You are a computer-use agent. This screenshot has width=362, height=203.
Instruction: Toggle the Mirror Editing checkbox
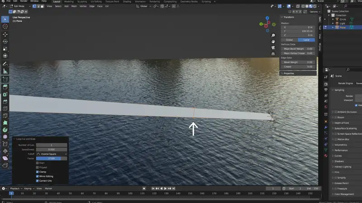click(38, 176)
